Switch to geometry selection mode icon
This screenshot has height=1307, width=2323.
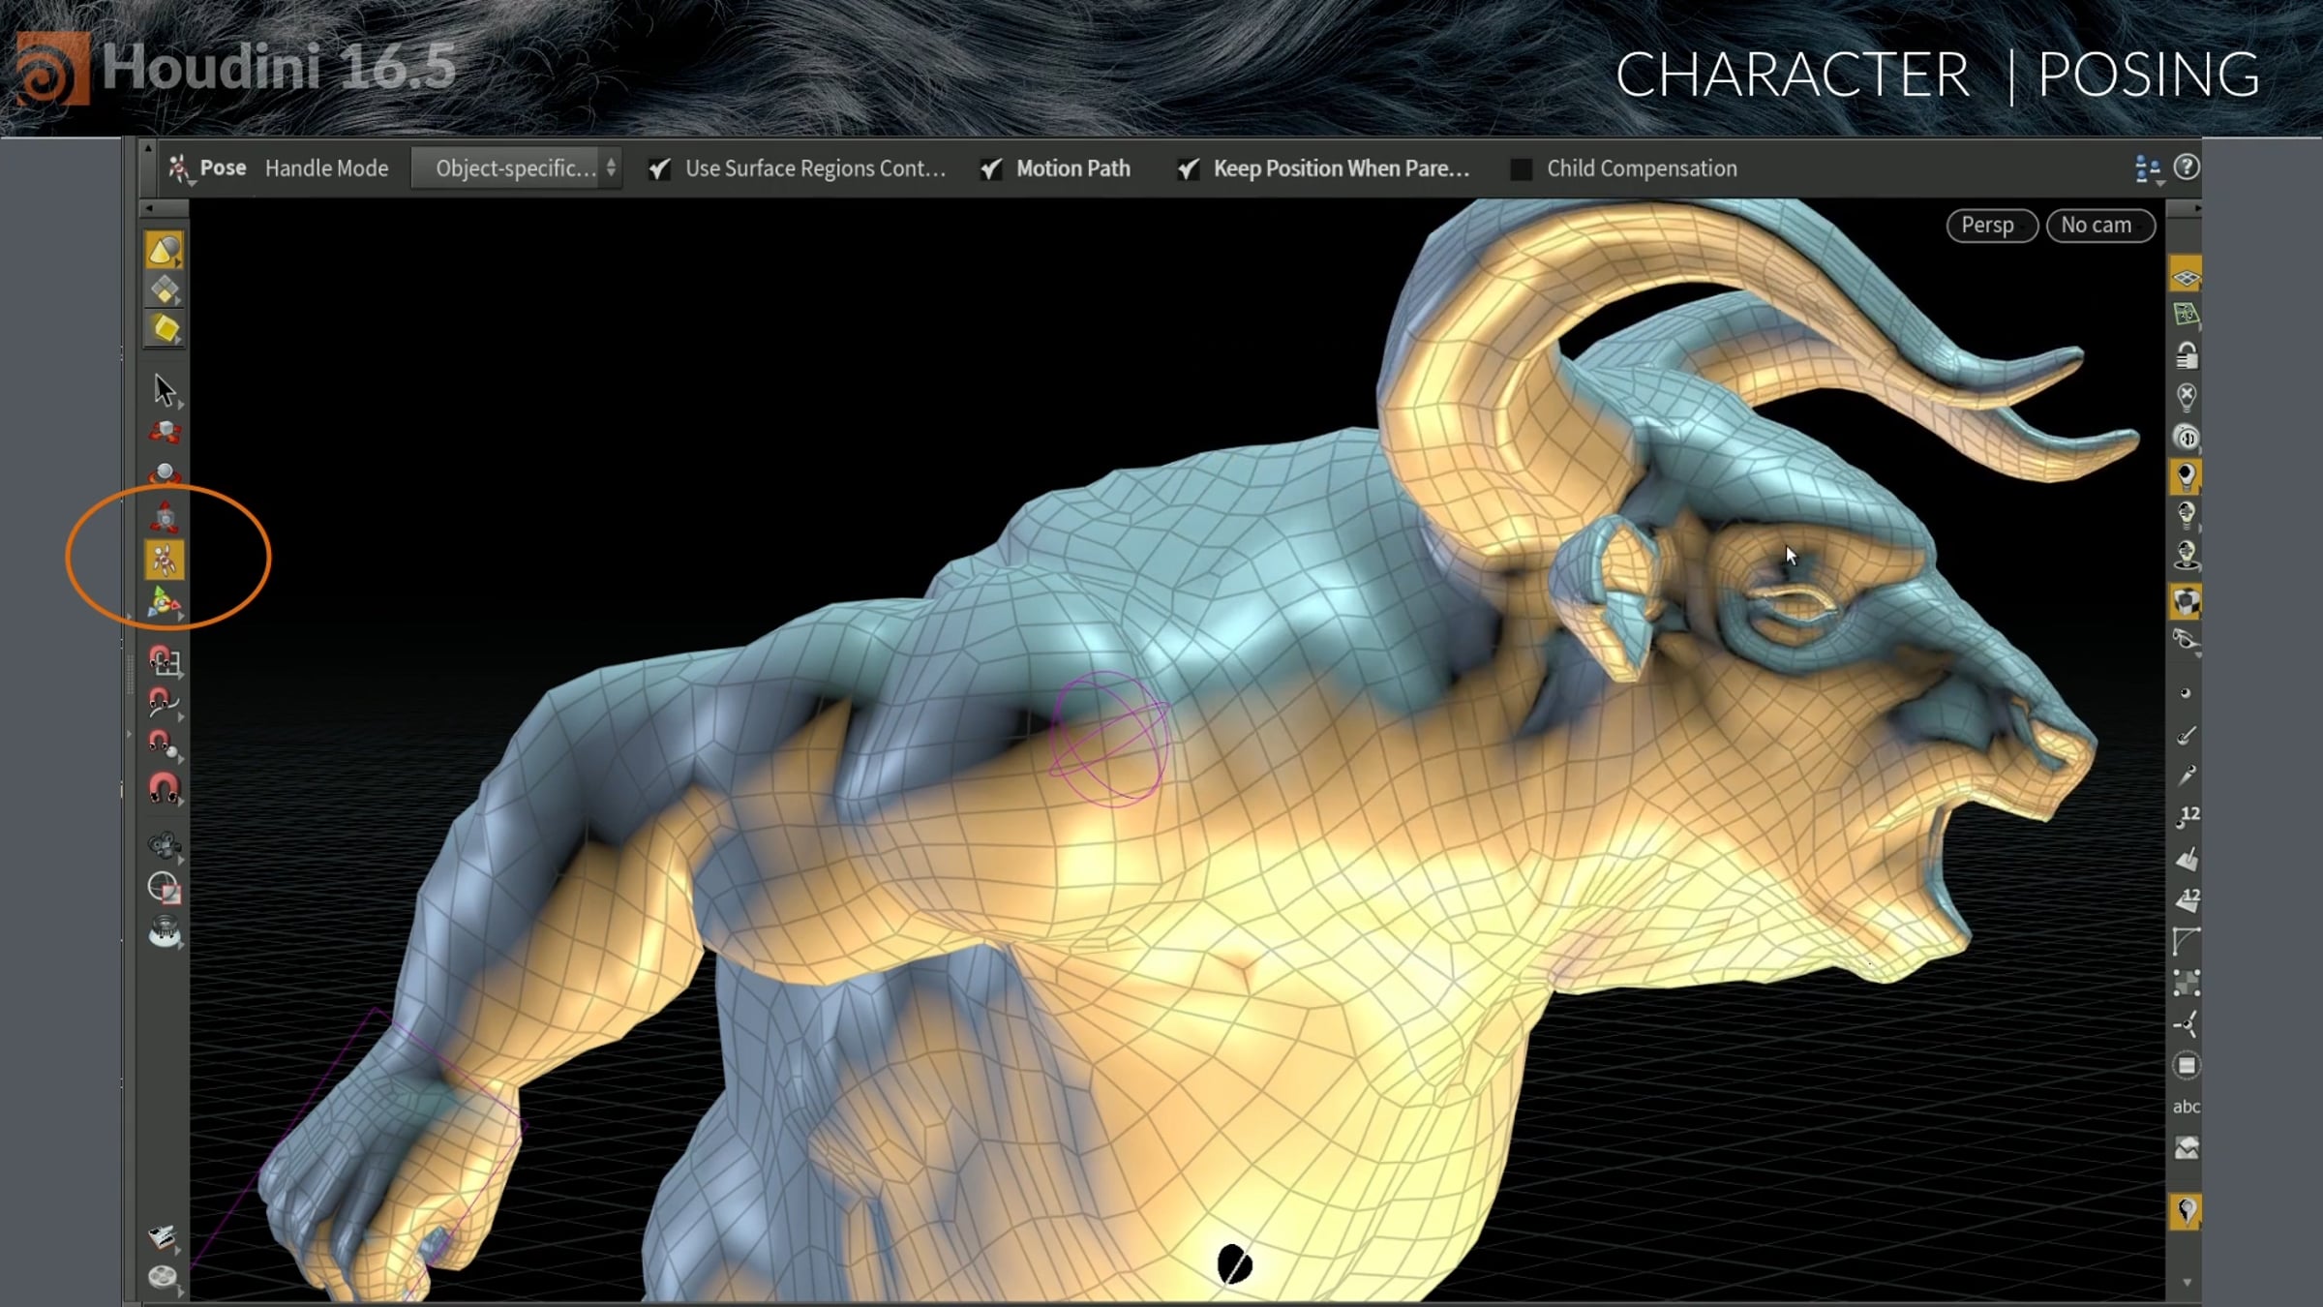165,289
